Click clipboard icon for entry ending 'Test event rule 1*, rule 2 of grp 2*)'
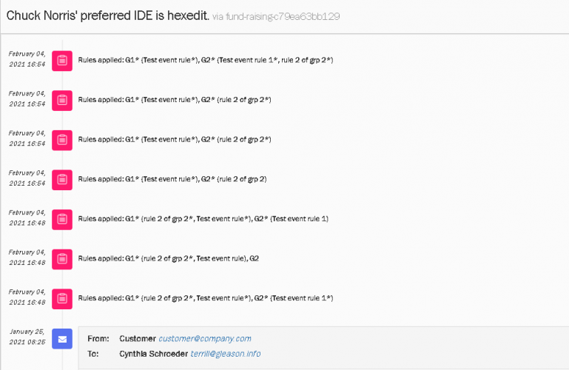The height and width of the screenshot is (370, 569). coord(62,60)
